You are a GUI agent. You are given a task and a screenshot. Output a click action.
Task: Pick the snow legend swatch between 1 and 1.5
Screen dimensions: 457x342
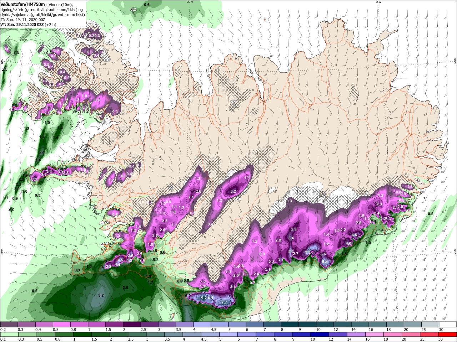[97, 325]
